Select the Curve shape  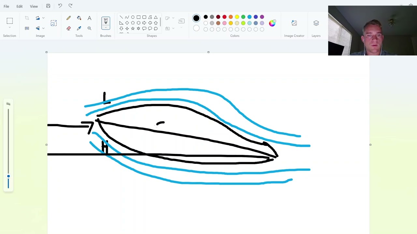[127, 17]
